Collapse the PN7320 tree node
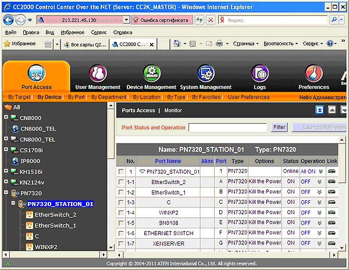Viewport: 349px width, 270px height. [x=6, y=193]
